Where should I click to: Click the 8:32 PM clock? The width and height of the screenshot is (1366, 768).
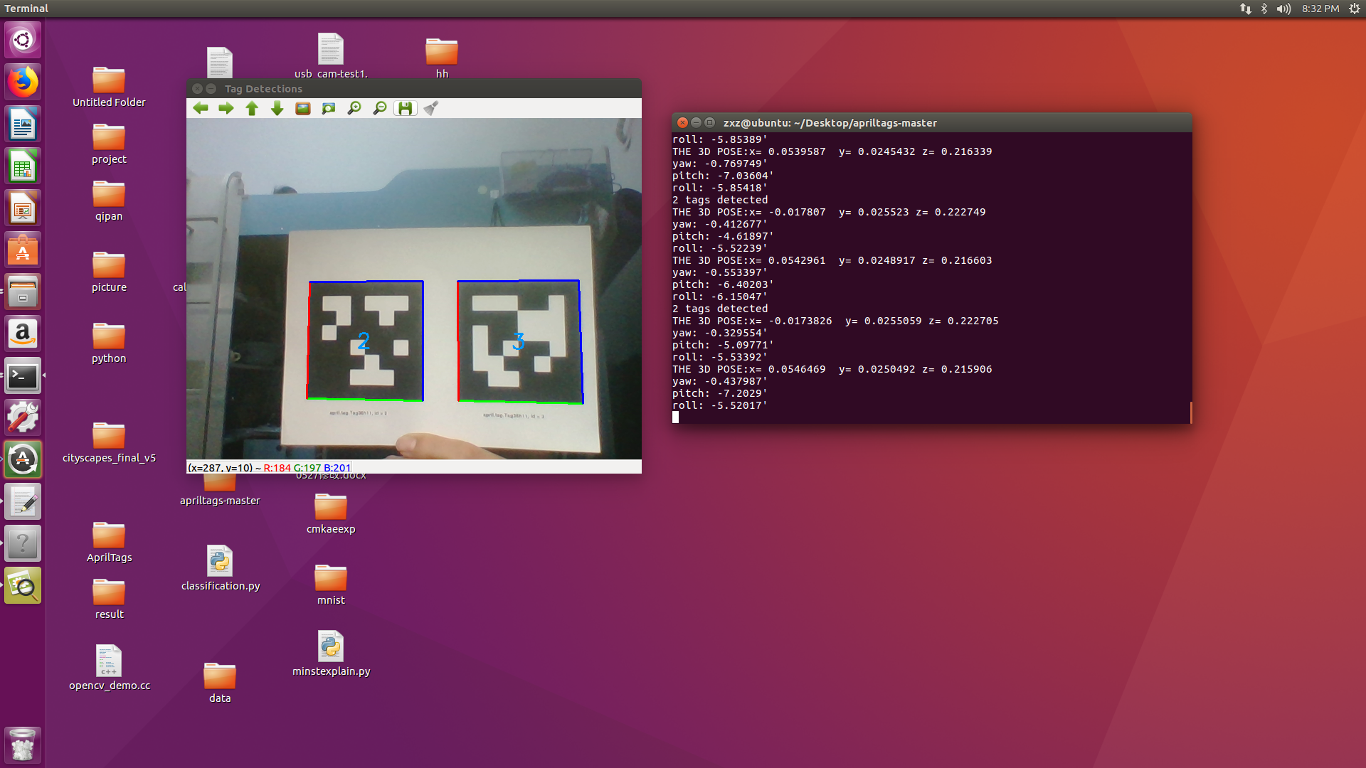tap(1320, 9)
